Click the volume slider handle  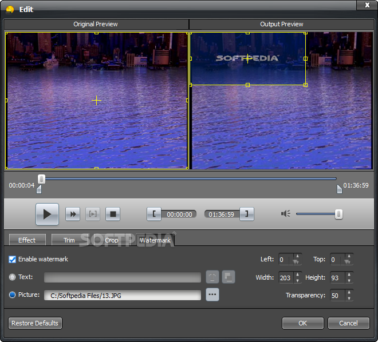tap(338, 214)
